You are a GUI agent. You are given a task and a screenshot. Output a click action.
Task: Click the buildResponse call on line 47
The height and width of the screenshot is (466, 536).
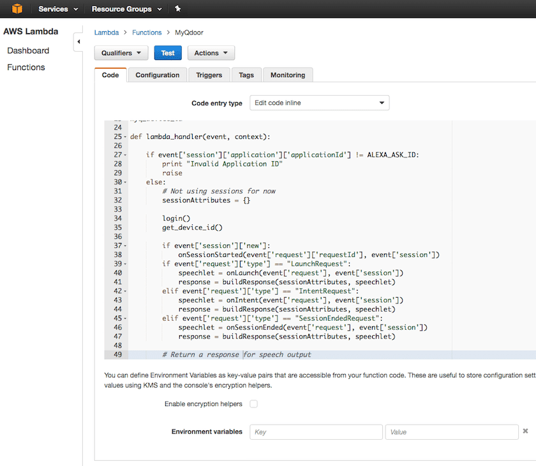(x=287, y=337)
